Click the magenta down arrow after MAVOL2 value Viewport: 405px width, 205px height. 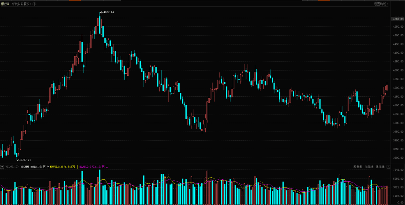point(107,167)
